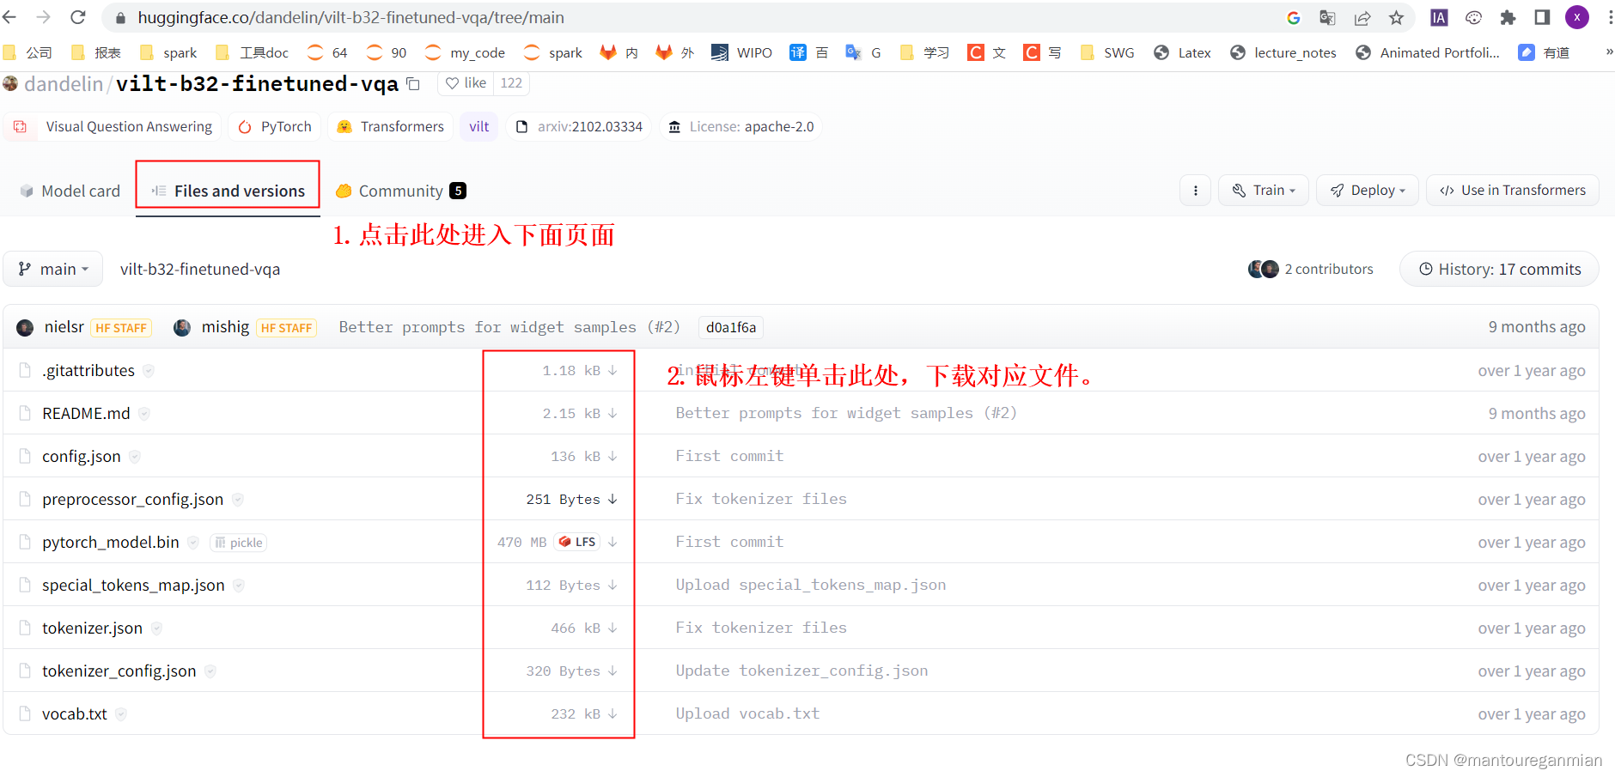Download .gitattributes via its arrow icon
The height and width of the screenshot is (777, 1615).
pyautogui.click(x=612, y=370)
